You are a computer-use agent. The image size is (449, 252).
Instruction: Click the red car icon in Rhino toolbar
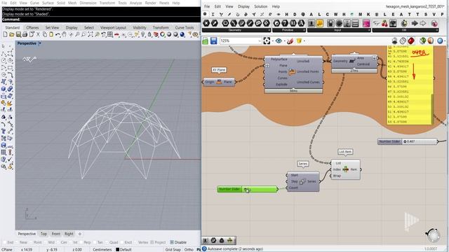pyautogui.click(x=117, y=34)
